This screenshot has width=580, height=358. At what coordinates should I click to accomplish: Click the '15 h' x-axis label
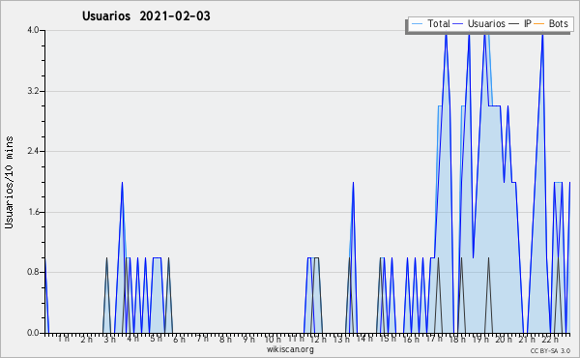tap(388, 339)
